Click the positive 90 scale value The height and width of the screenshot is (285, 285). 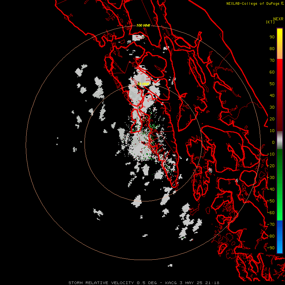pyautogui.click(x=272, y=37)
